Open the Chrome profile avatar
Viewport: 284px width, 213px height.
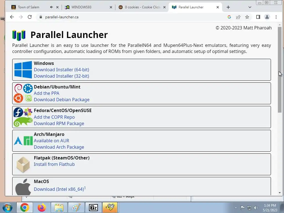(267, 17)
